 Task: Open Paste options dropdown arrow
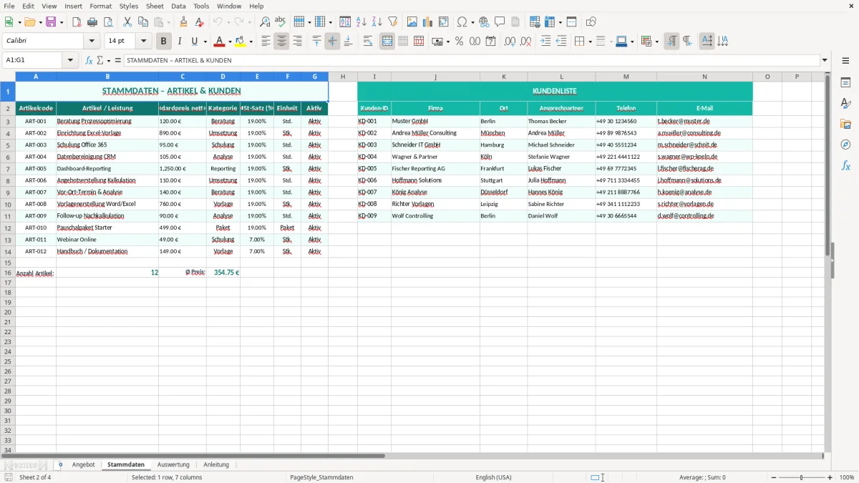pos(168,22)
